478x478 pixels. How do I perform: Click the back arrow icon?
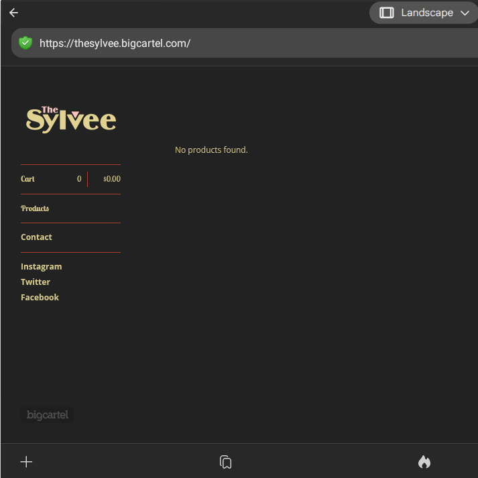point(13,13)
